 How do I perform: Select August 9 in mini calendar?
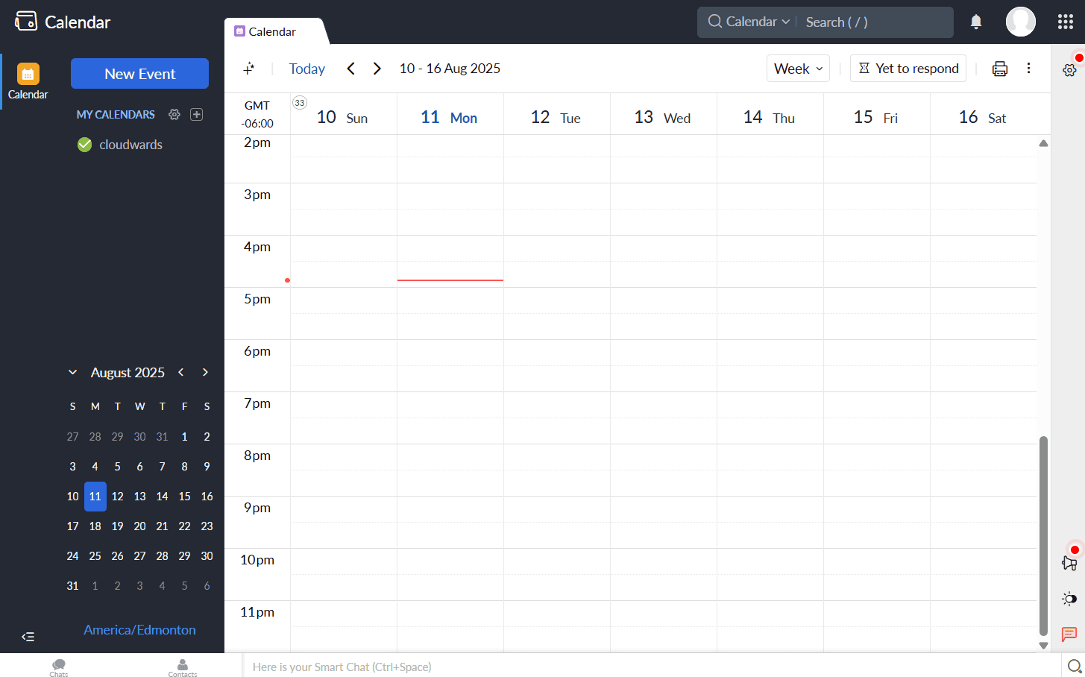[207, 467]
